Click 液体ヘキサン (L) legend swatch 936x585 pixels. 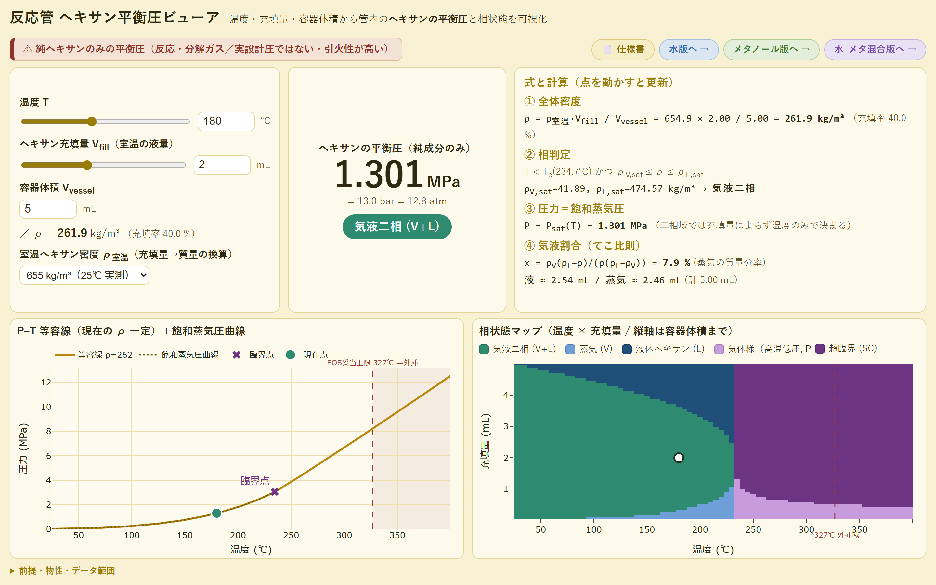point(627,349)
